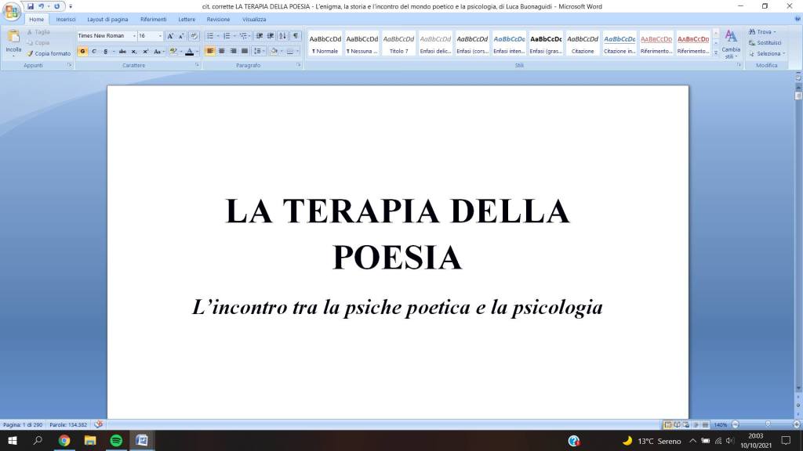Center-align the paragraph text
Screen dimensions: 803x451
221,51
